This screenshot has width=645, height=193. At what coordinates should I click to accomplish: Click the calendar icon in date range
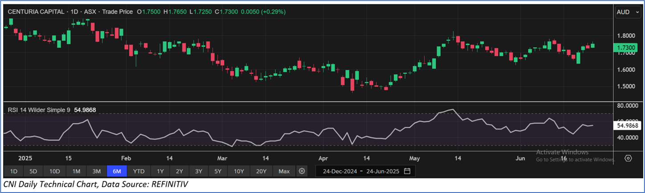click(x=407, y=171)
